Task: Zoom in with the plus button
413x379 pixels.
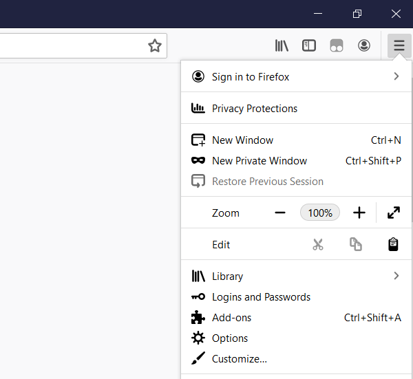Action: (359, 213)
